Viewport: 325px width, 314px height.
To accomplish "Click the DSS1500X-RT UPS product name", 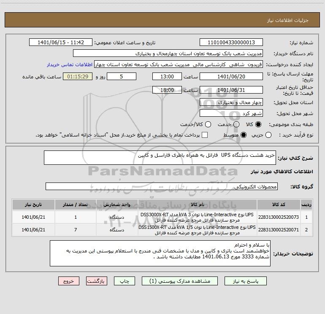I will 197,230.
